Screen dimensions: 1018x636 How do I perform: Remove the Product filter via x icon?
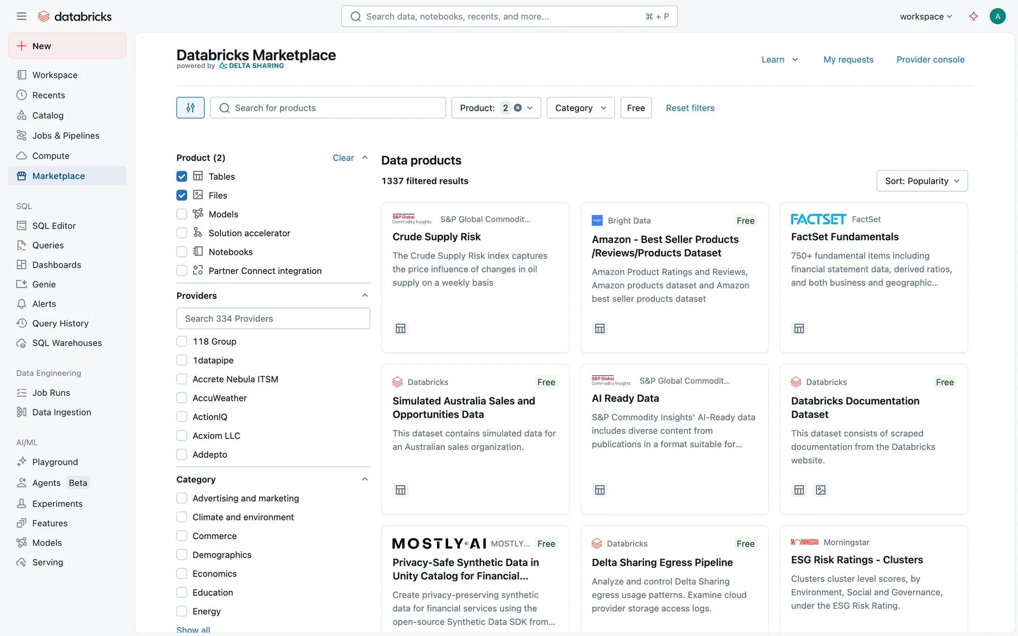pyautogui.click(x=518, y=108)
